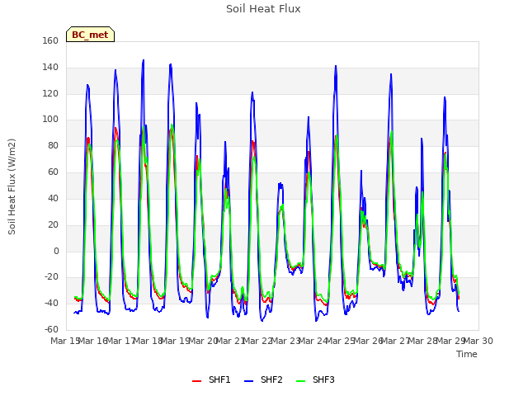Click the tallest blue SHF2 peak near Mar 18

[x=144, y=60]
